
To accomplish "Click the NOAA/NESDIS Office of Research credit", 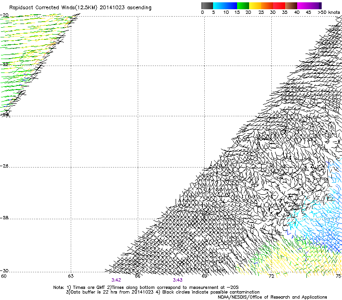I will coord(272,297).
